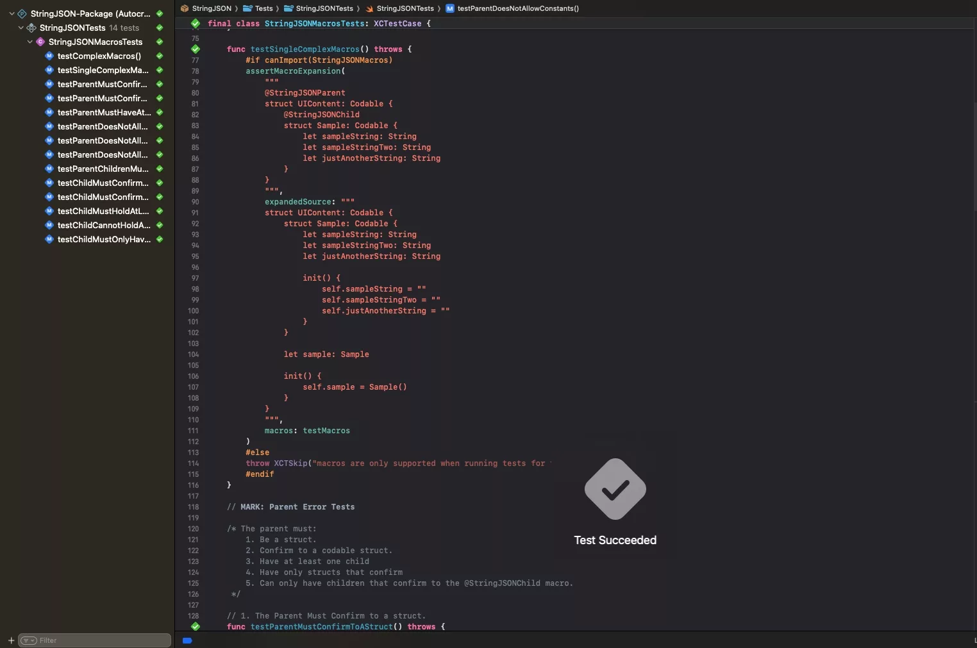The width and height of the screenshot is (977, 648).
Task: Rerun via status diamond for testChildMustOnlyHav...
Action: tap(160, 239)
